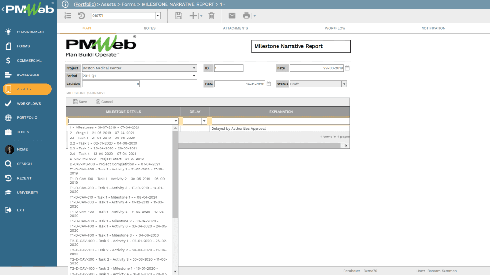
Task: Choose '2.4 - Task 4' option
Action: point(103,154)
